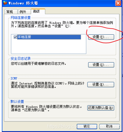The image size is (123, 132).
Task: Click the 安全日志记录 group heading
Action: [21, 59]
